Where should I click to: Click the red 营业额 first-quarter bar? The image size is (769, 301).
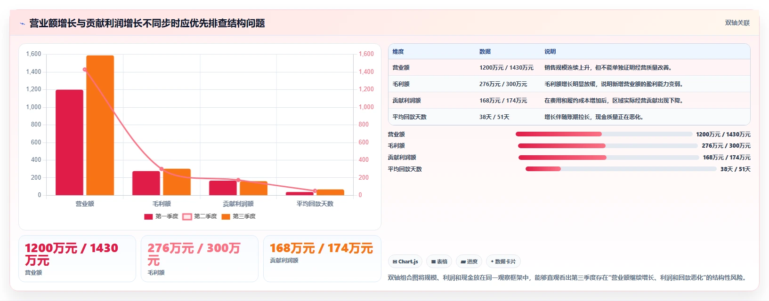pos(69,143)
